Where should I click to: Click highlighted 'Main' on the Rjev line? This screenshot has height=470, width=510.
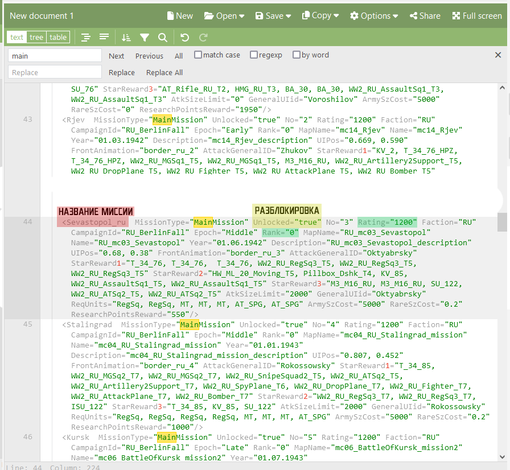[162, 120]
